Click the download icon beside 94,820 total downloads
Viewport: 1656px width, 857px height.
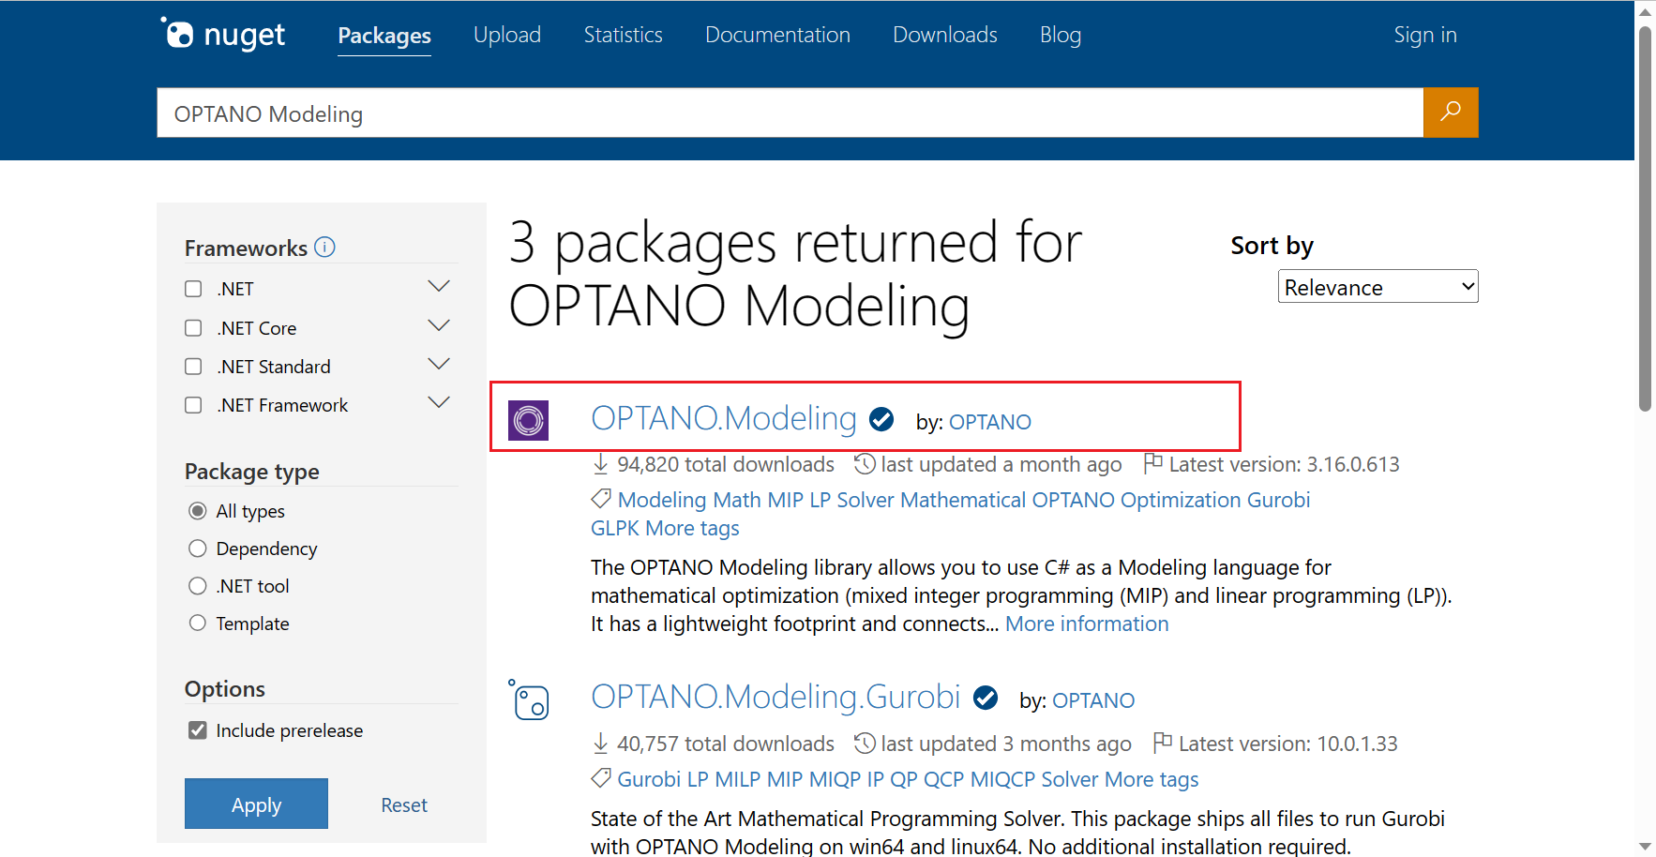601,464
